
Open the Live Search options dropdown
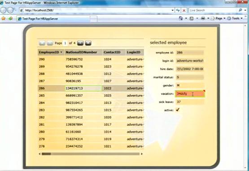pos(245,10)
